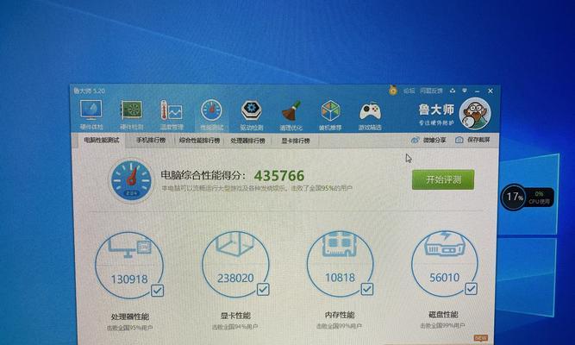Open the 驱动检测 driver detection icon
The width and height of the screenshot is (575, 345).
251,110
